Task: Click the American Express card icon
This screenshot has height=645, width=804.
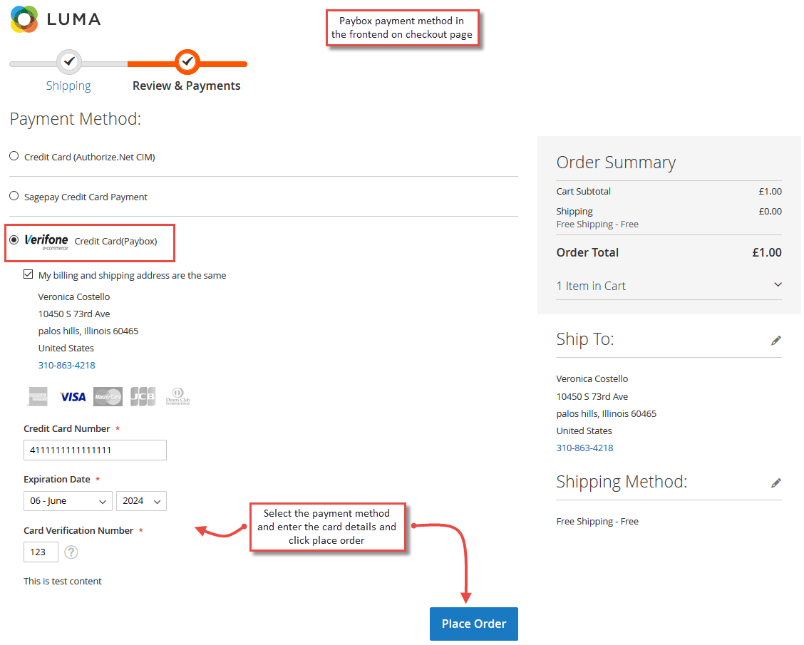Action: pyautogui.click(x=37, y=396)
